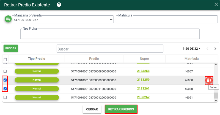
Task: Click the green add-list icon beside Manzana
Action: pos(8,19)
